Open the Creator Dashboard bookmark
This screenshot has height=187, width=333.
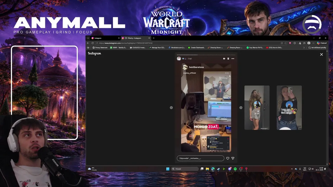(x=196, y=48)
